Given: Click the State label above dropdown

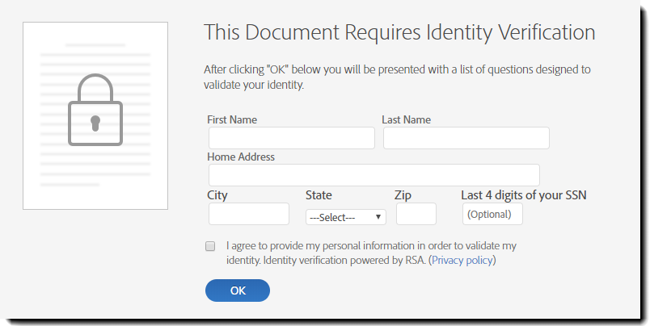Looking at the screenshot, I should point(319,195).
